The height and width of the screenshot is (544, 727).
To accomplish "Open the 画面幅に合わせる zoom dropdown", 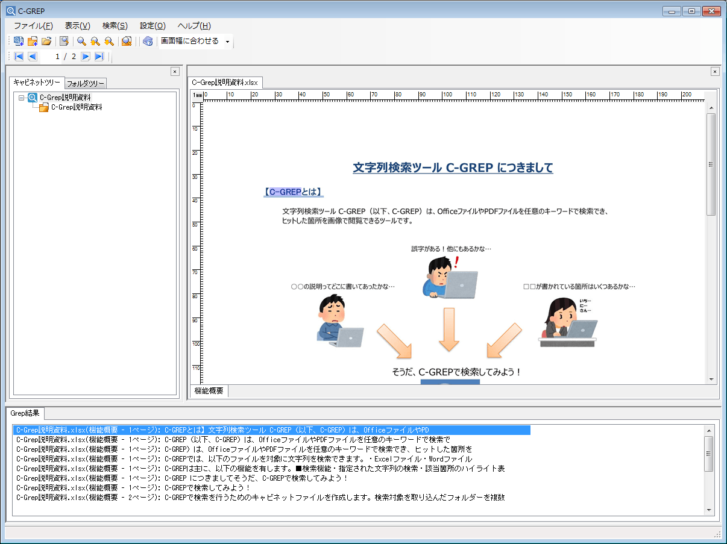I will pyautogui.click(x=227, y=42).
